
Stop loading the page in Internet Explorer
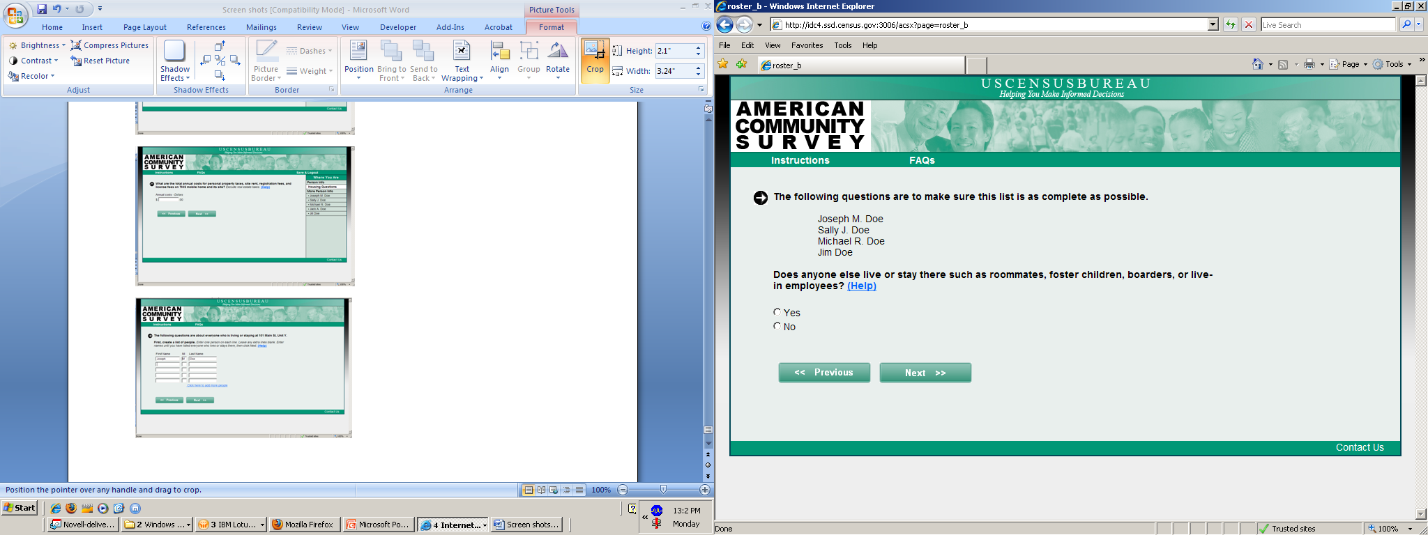(1249, 25)
